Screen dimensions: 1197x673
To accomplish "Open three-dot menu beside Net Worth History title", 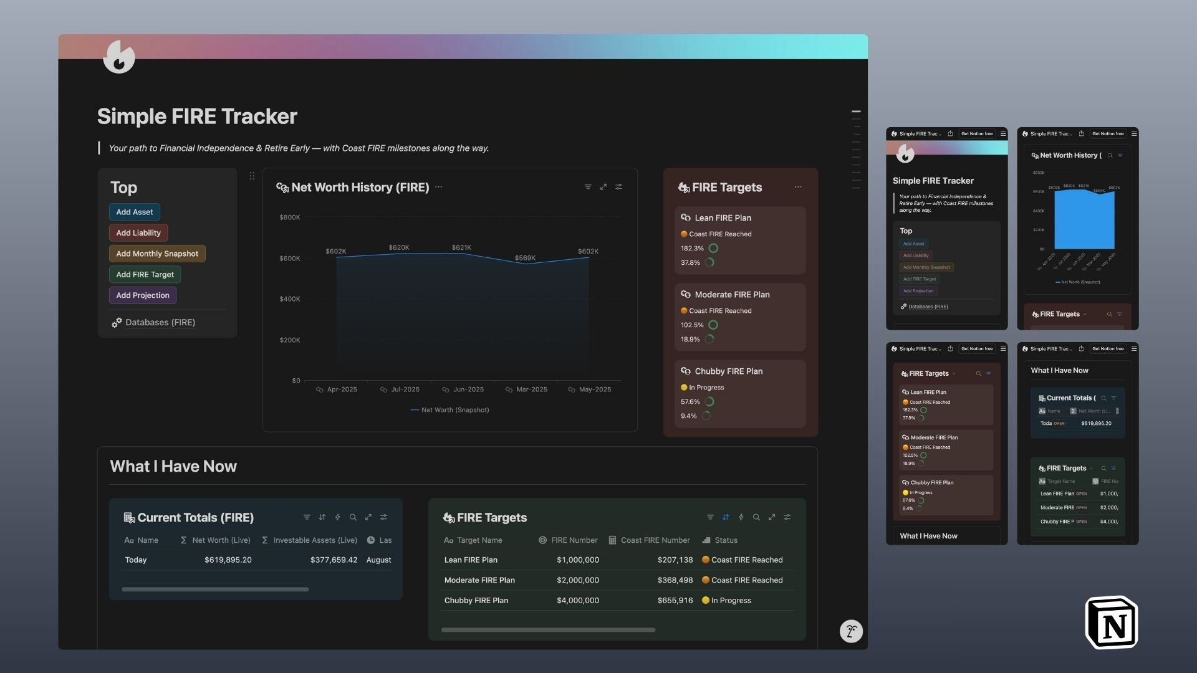I will [x=439, y=187].
